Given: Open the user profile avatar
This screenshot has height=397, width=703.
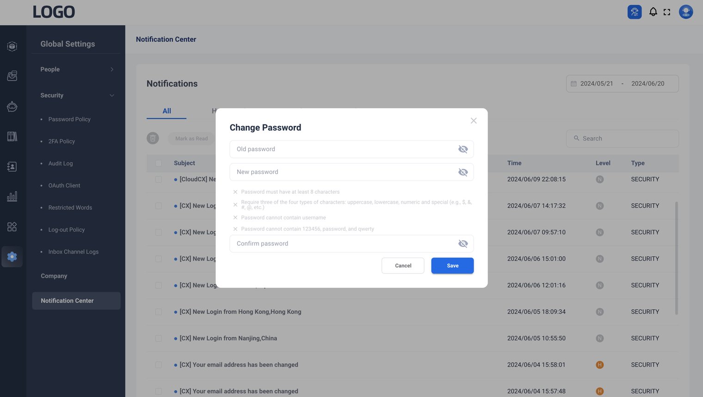Looking at the screenshot, I should coord(685,12).
